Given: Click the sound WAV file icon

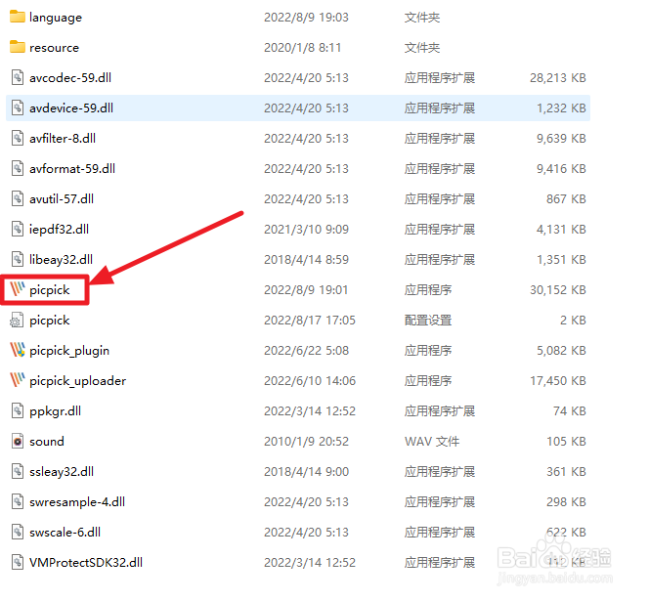Looking at the screenshot, I should [x=18, y=442].
